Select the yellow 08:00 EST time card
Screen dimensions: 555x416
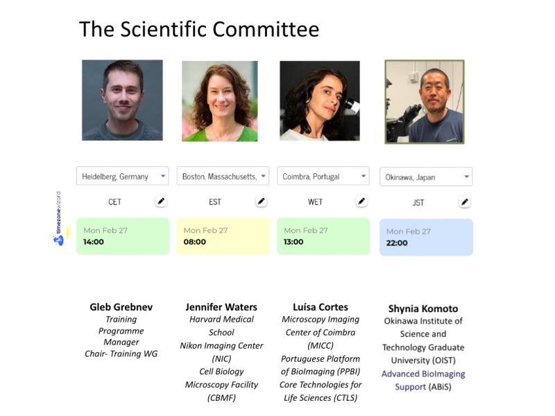[x=223, y=236]
